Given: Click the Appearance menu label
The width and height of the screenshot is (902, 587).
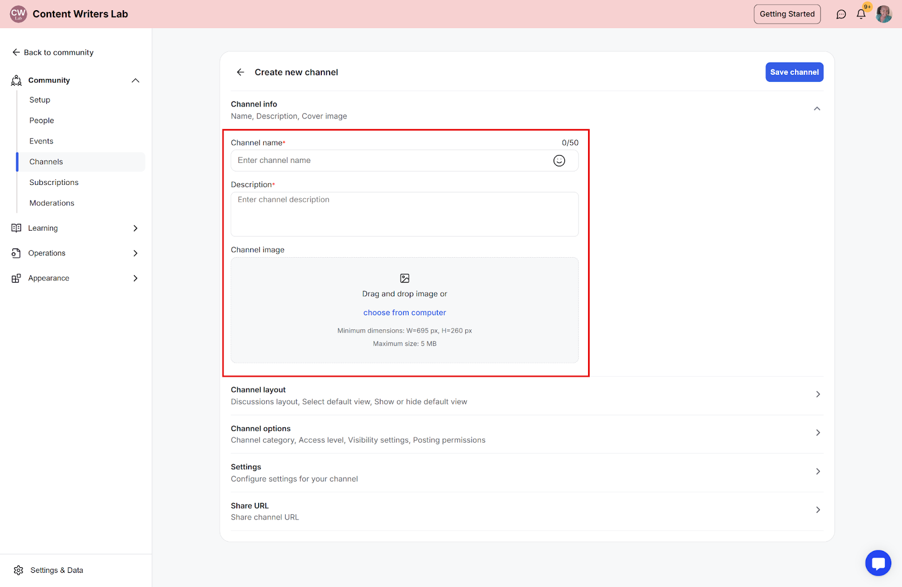Looking at the screenshot, I should (x=49, y=279).
